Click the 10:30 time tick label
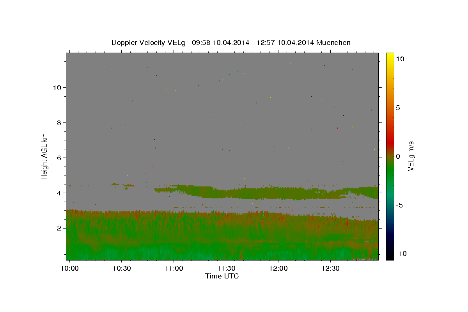The height and width of the screenshot is (312, 468). 121,269
